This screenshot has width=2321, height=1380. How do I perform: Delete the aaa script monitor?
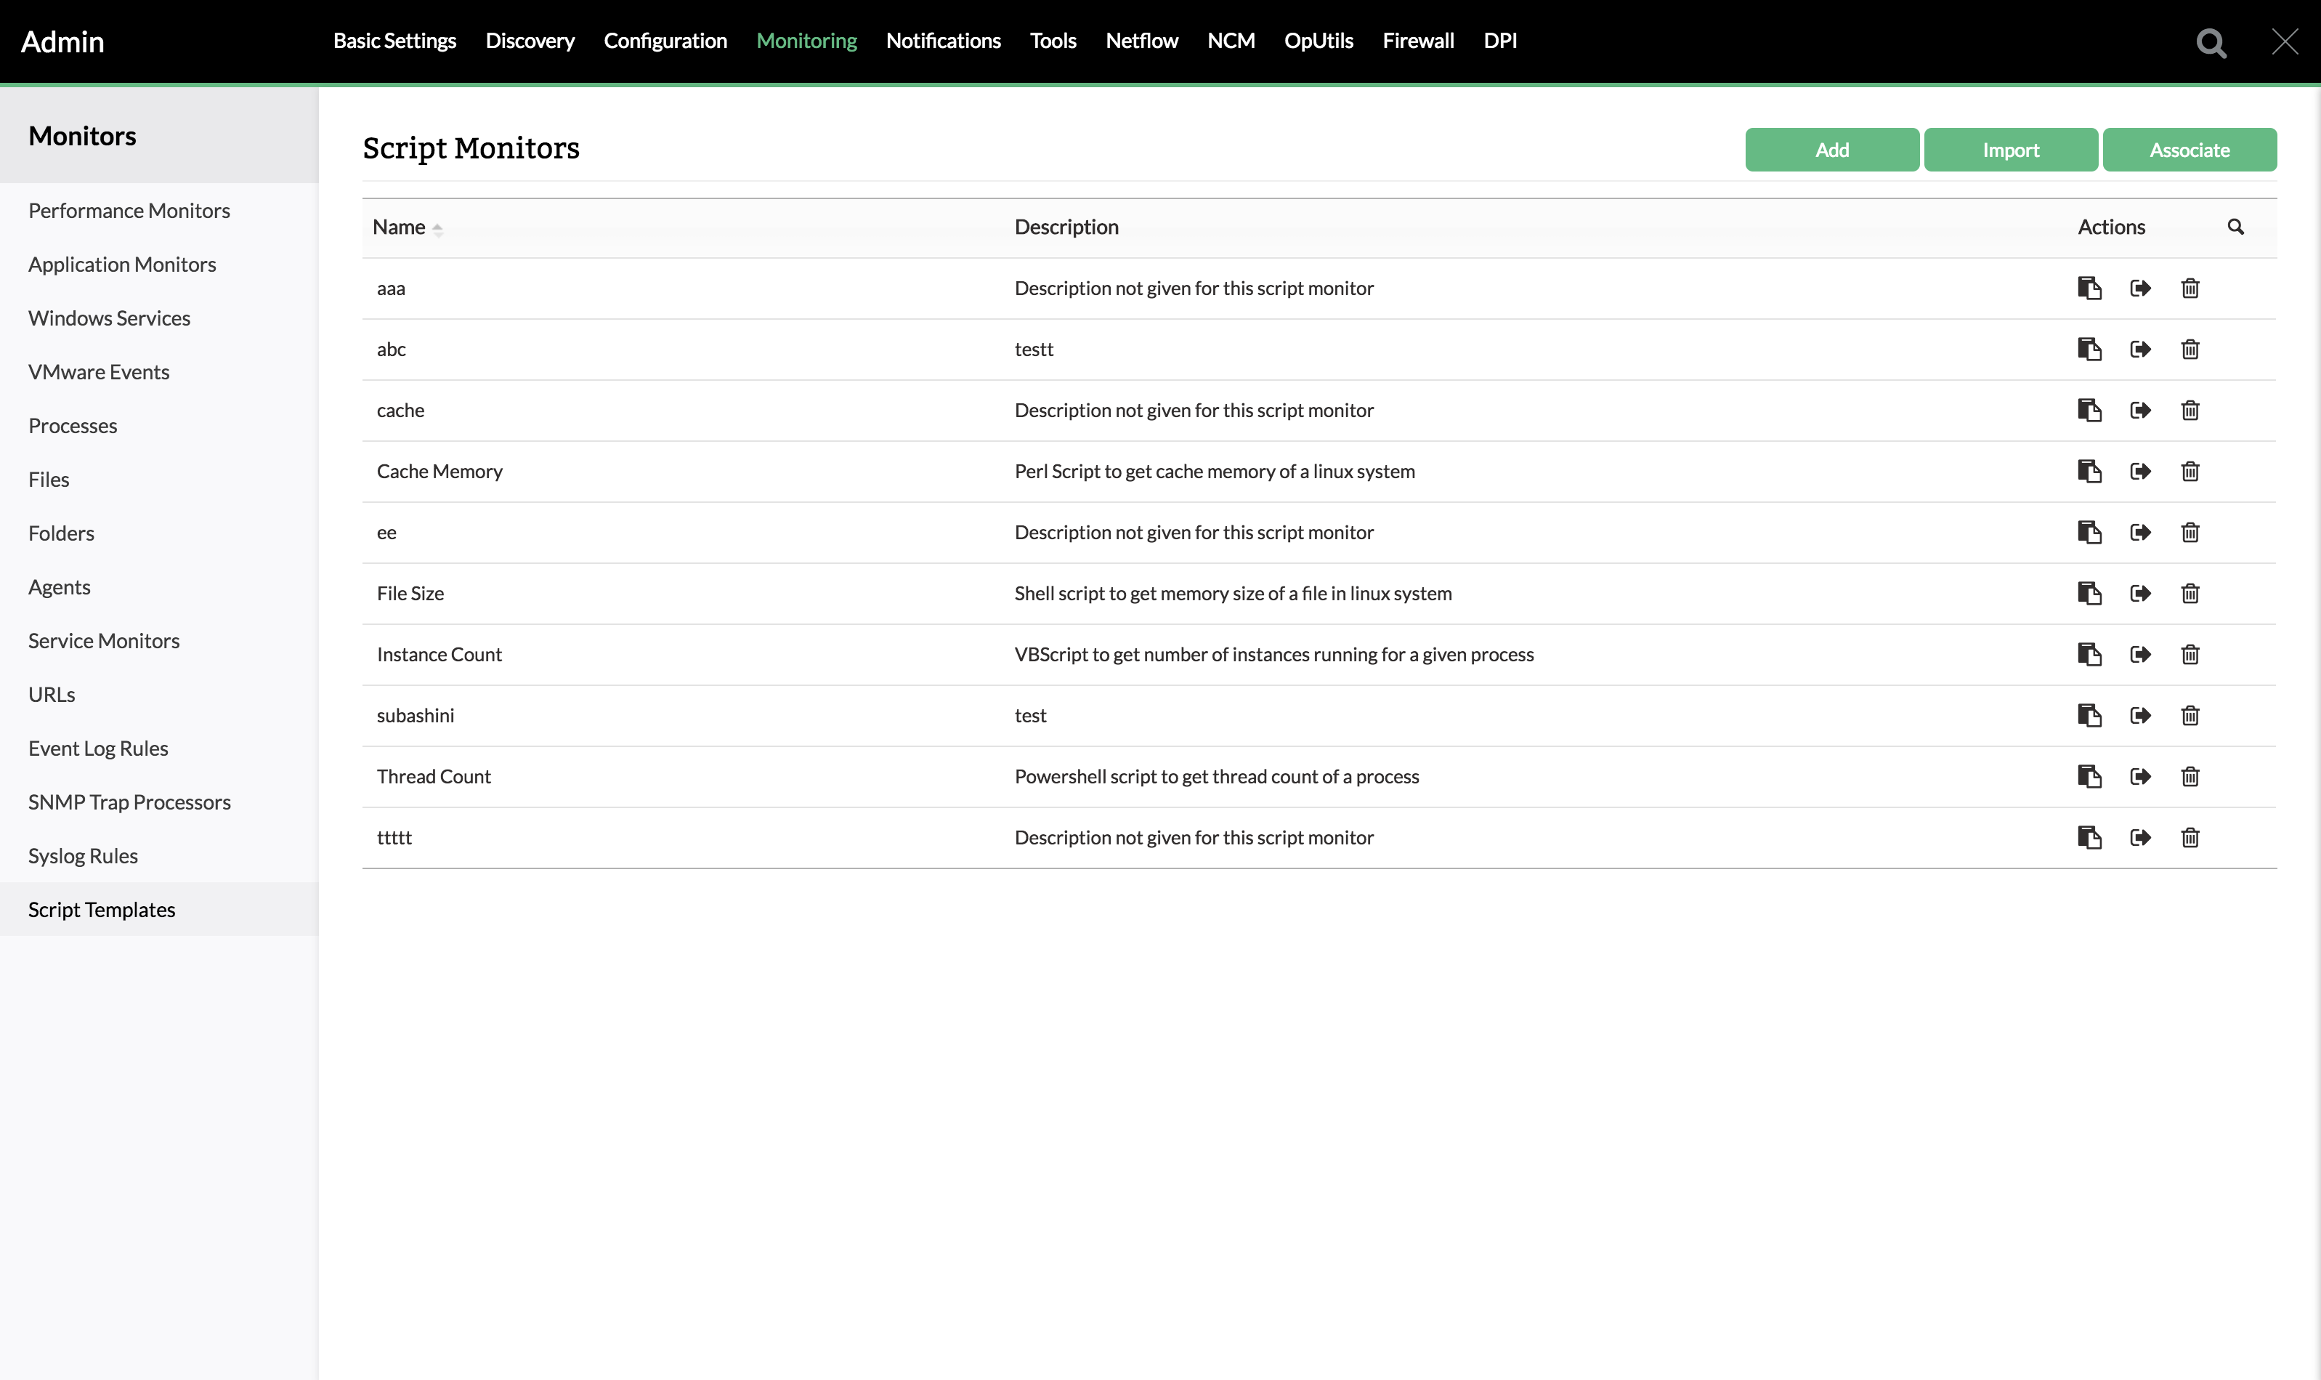(x=2190, y=288)
